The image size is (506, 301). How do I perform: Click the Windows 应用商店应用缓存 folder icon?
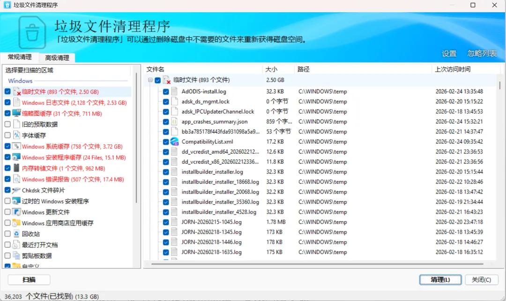click(x=16, y=223)
